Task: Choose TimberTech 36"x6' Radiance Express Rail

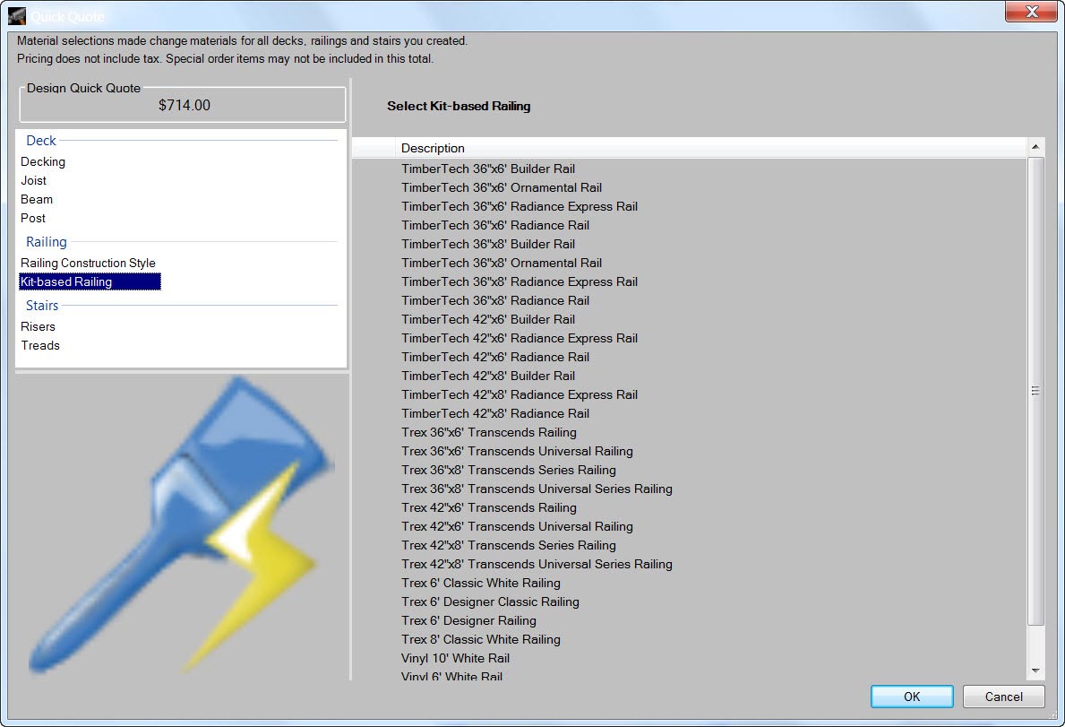Action: click(519, 206)
